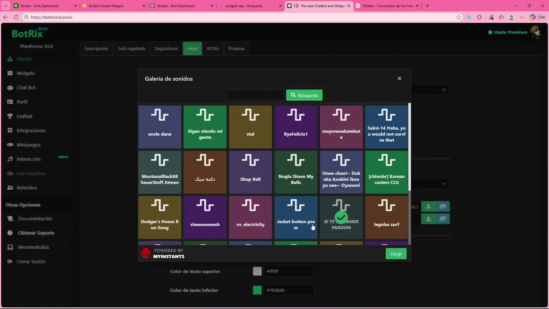Choose the 'Saint-14 Haha' sound tile
The image size is (549, 309).
[x=386, y=127]
